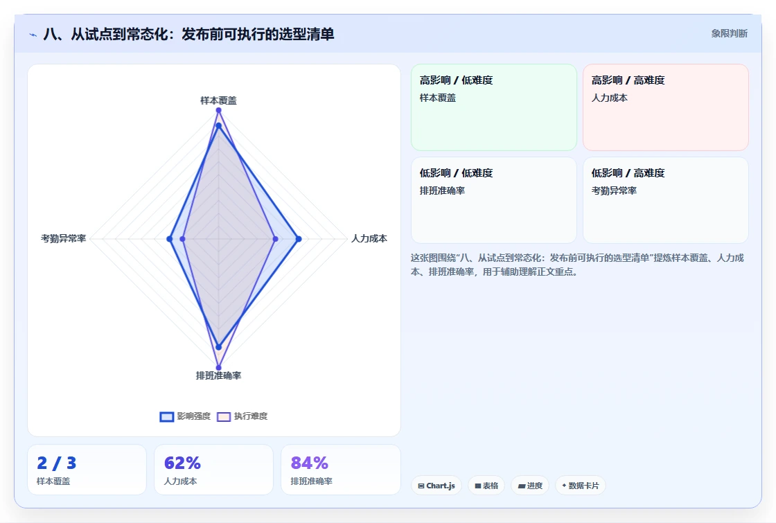Click the purple 执行难度 legend color box

224,416
